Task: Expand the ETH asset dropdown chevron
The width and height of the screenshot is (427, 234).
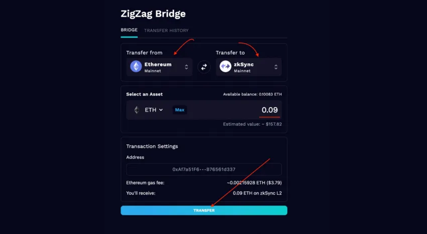Action: click(x=161, y=110)
